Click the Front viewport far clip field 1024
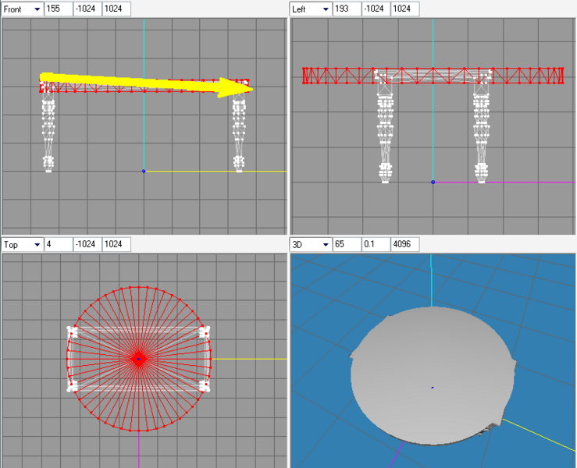Viewport: 577px width, 468px height. pyautogui.click(x=116, y=9)
